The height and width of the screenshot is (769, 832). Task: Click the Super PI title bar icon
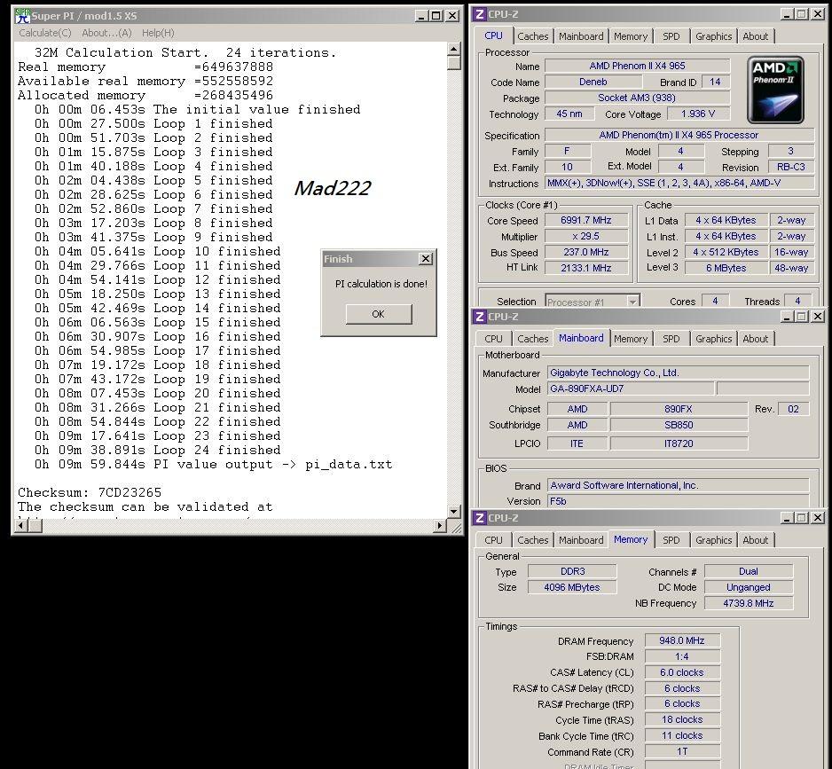[22, 16]
